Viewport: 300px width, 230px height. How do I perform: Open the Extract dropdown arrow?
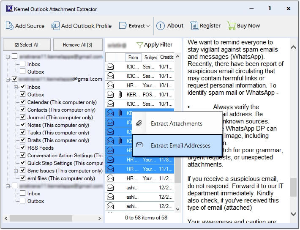148,26
